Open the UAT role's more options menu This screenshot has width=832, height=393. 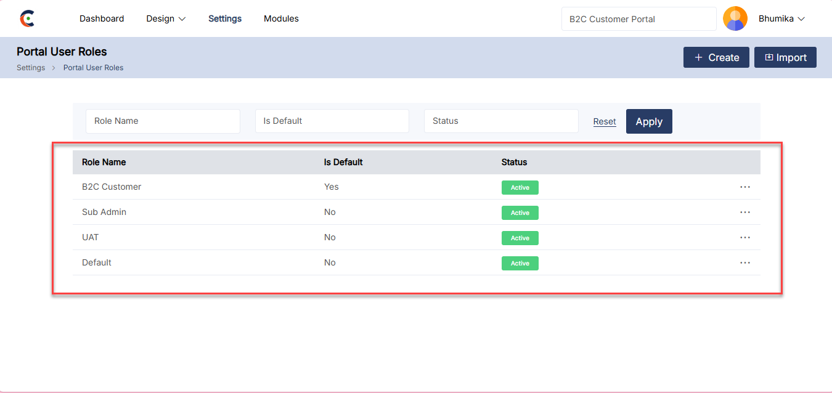[745, 237]
